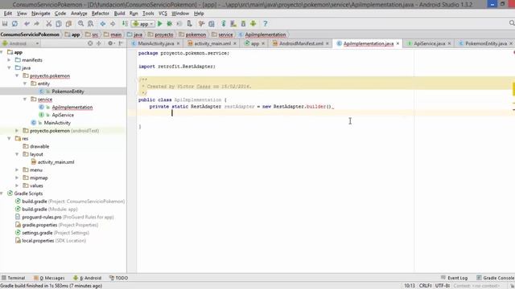Click Collapse All icon in project panel
The width and height of the screenshot is (515, 289).
tap(99, 43)
